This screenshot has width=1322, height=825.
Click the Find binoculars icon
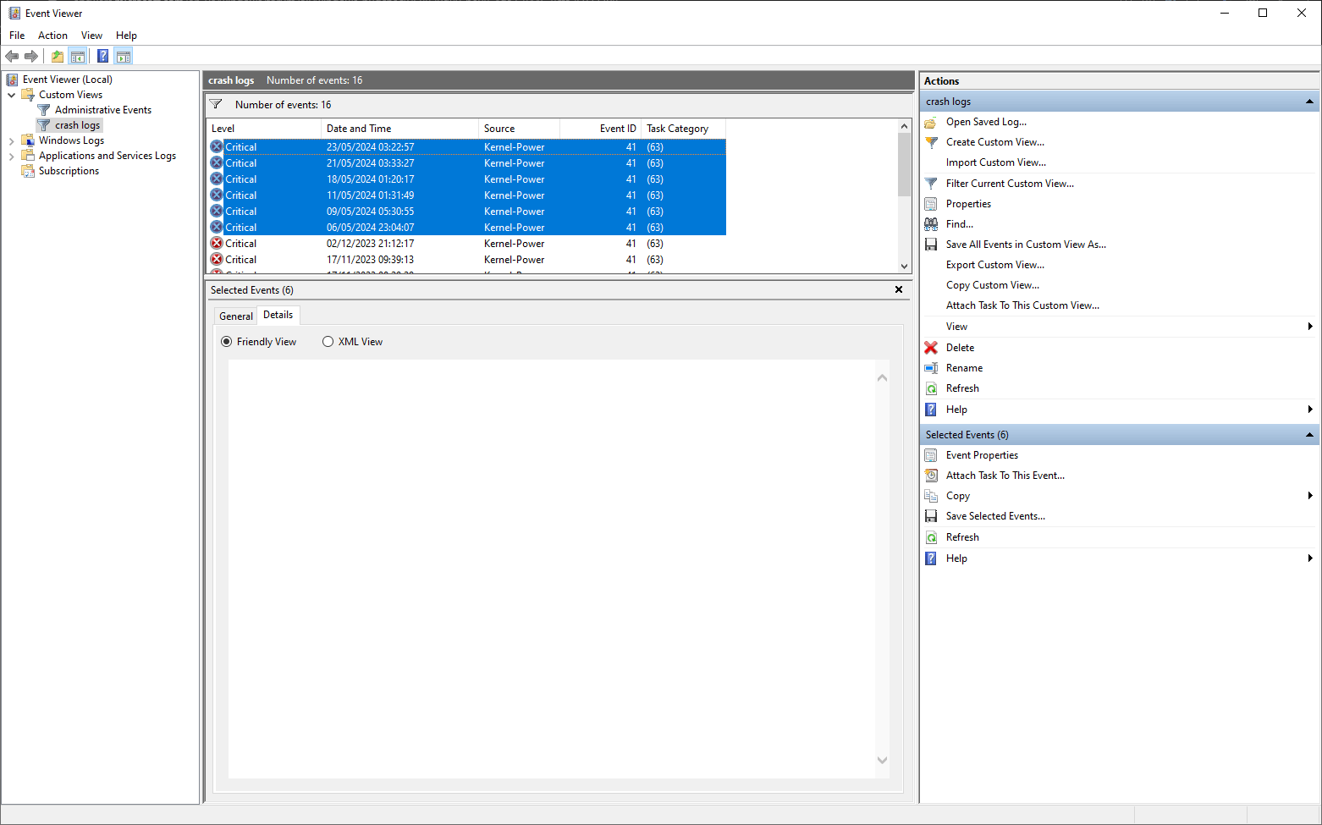pos(931,224)
